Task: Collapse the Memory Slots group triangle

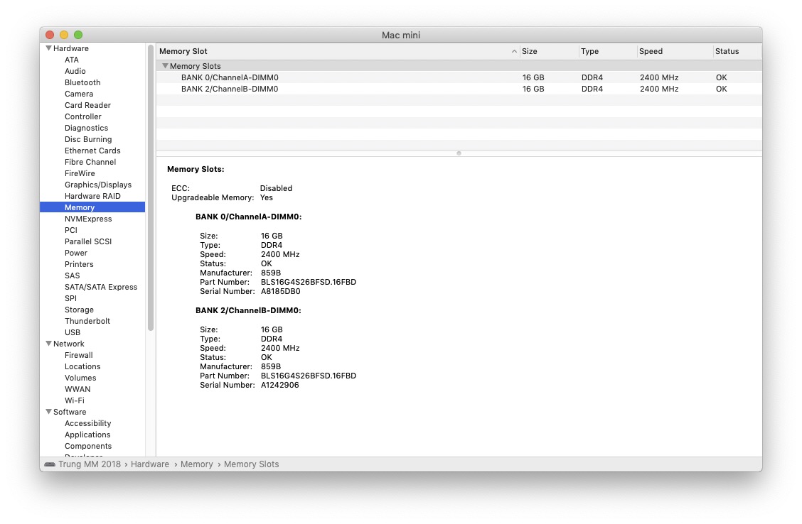Action: point(165,66)
